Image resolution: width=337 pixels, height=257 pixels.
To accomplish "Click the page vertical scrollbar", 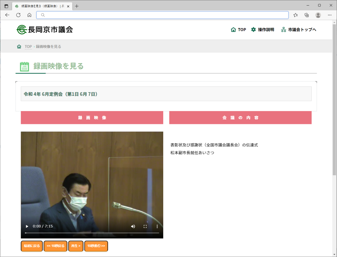I will pos(334,100).
